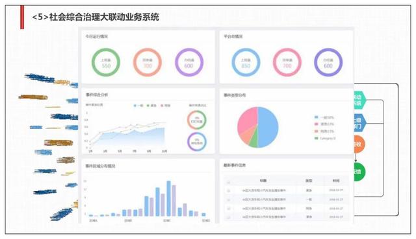
Task: Select the purple 办结量 600 ring under 今日运行情况
Action: [189, 62]
